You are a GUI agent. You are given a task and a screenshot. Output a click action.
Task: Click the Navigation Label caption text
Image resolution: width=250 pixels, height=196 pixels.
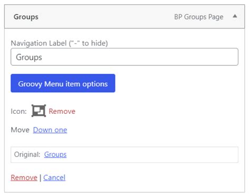(x=39, y=43)
